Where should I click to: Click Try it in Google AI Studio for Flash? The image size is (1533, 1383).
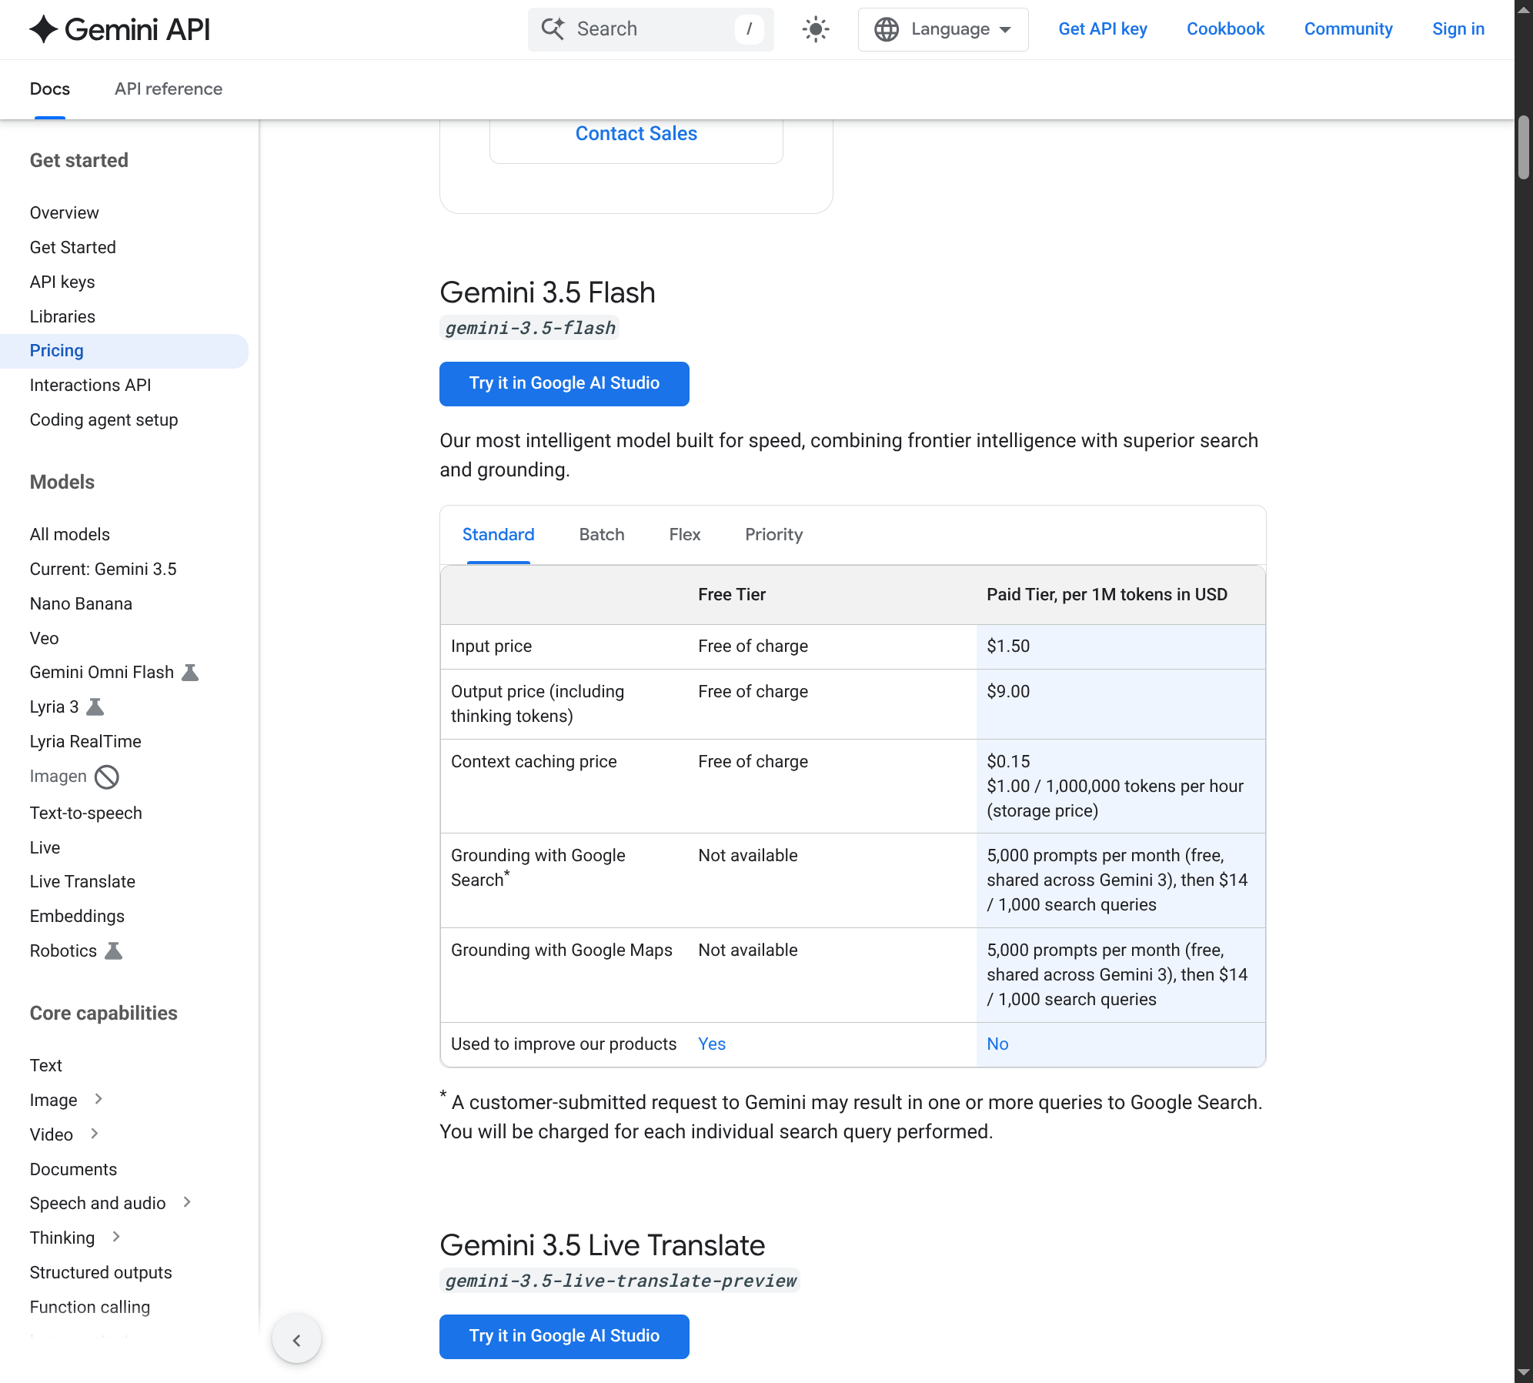pyautogui.click(x=564, y=383)
